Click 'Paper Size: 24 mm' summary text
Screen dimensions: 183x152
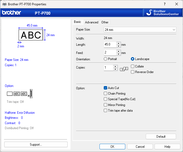click(x=16, y=60)
